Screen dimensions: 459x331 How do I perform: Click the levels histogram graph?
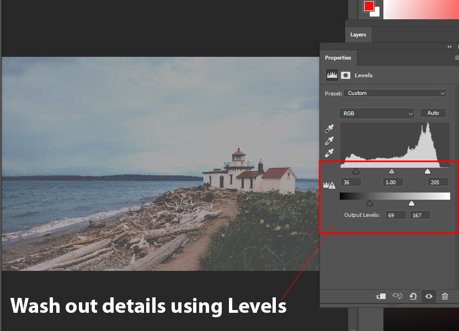395,145
